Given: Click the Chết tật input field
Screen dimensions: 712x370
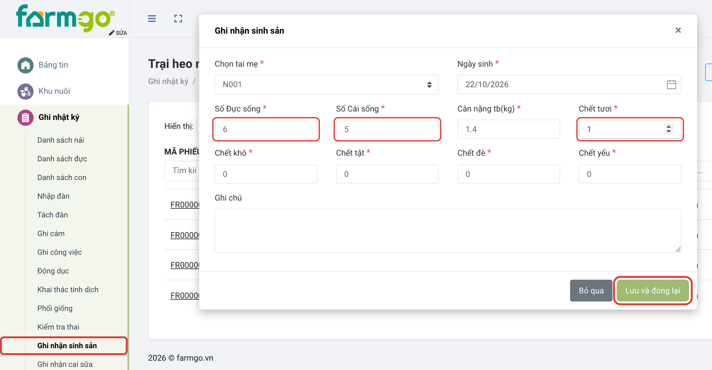Looking at the screenshot, I should tap(387, 174).
